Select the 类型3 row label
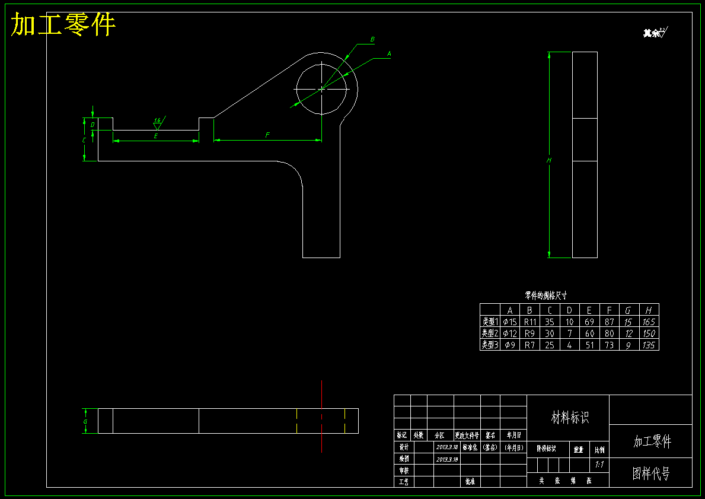705x499 pixels. point(490,345)
